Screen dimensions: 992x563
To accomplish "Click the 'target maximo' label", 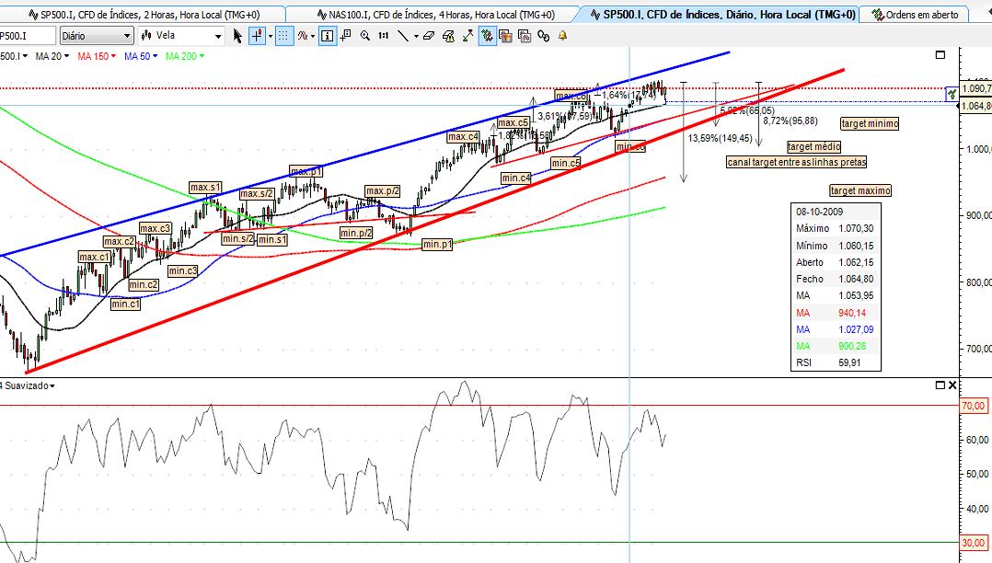I will pos(860,190).
